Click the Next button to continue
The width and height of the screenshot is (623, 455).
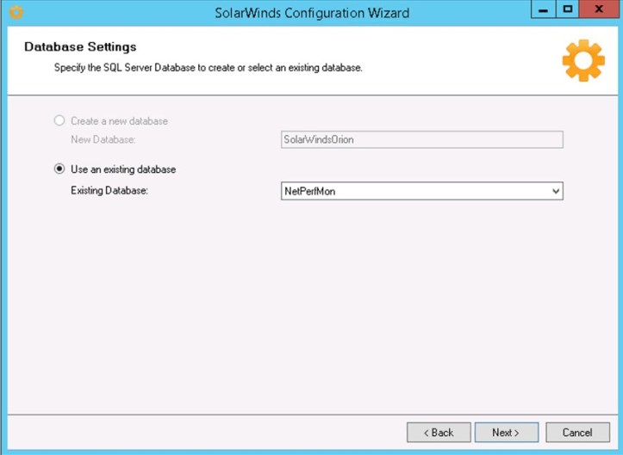(x=507, y=433)
